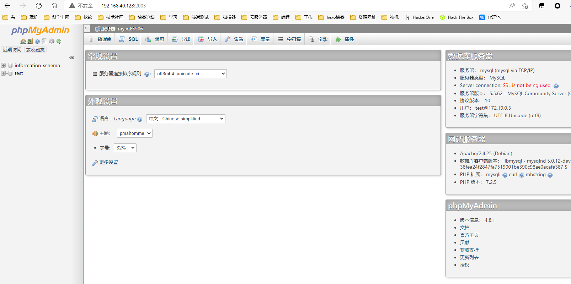Click the phpMyAdmin logo

tap(40, 30)
